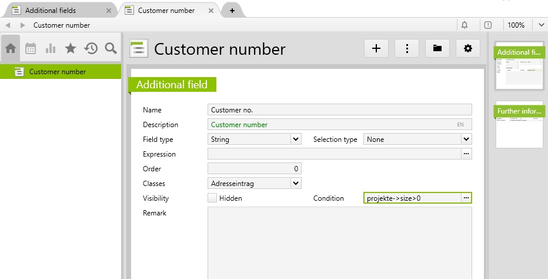
Task: Open the Condition editor ellipsis button
Action: click(466, 198)
